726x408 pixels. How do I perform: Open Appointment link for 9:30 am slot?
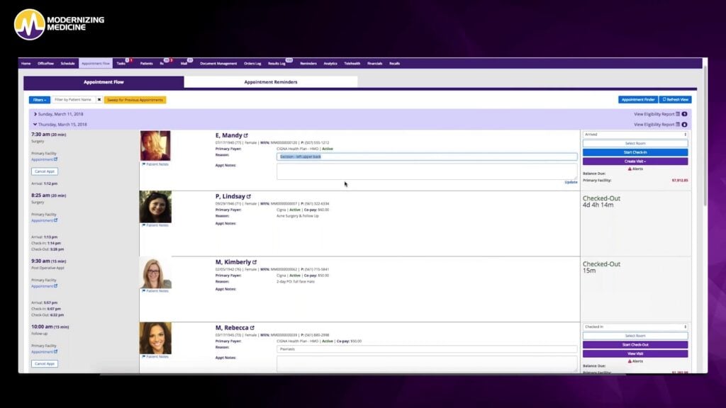(x=45, y=286)
